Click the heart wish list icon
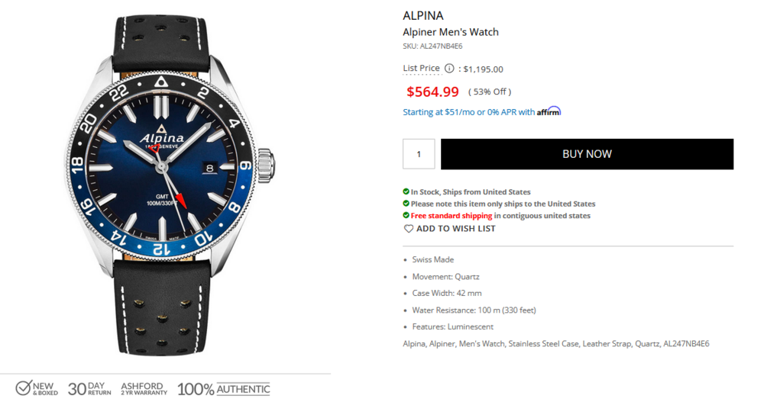The width and height of the screenshot is (764, 405). (409, 229)
